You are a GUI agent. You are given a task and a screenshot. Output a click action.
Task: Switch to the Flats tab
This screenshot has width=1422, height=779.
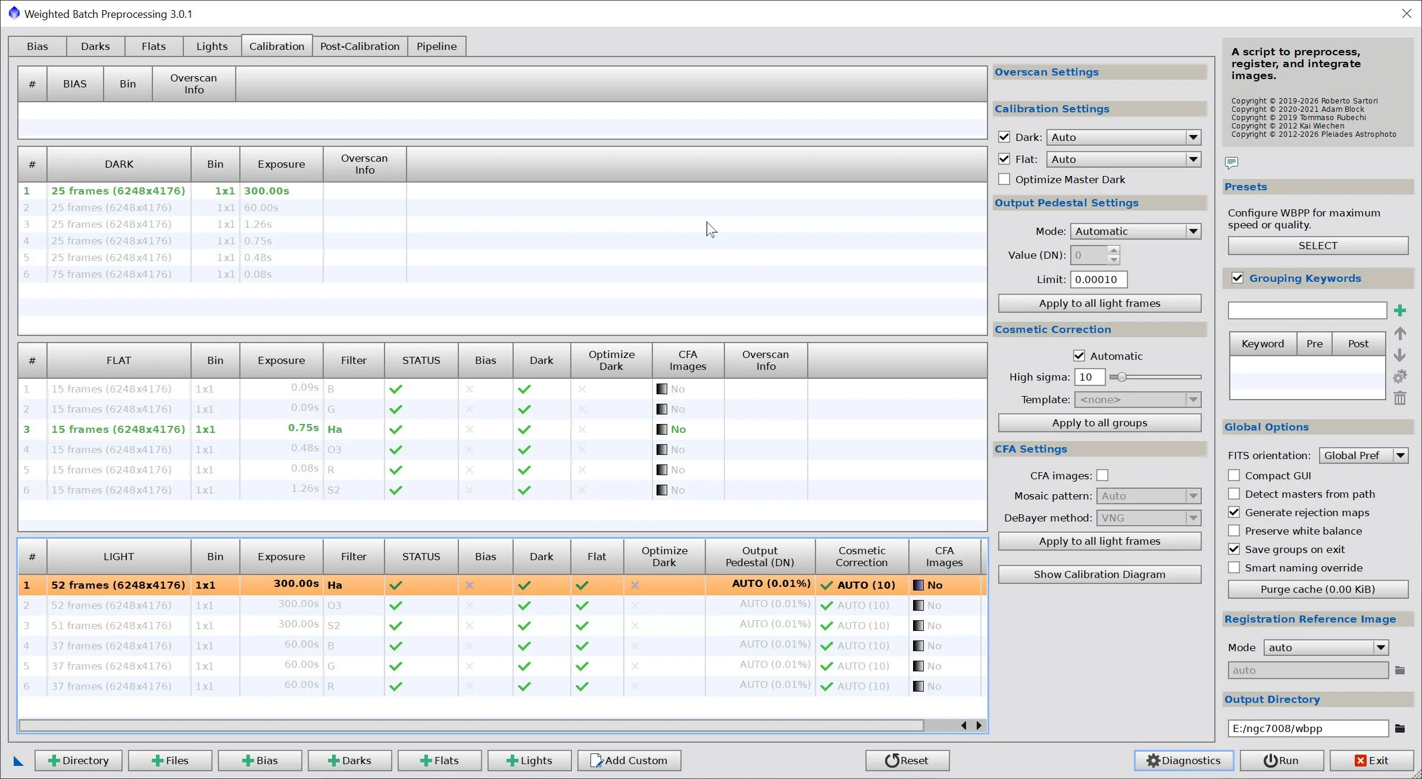click(154, 46)
